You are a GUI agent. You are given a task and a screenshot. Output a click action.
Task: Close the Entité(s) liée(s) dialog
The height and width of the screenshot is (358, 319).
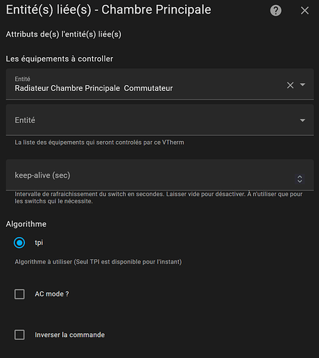(x=305, y=11)
